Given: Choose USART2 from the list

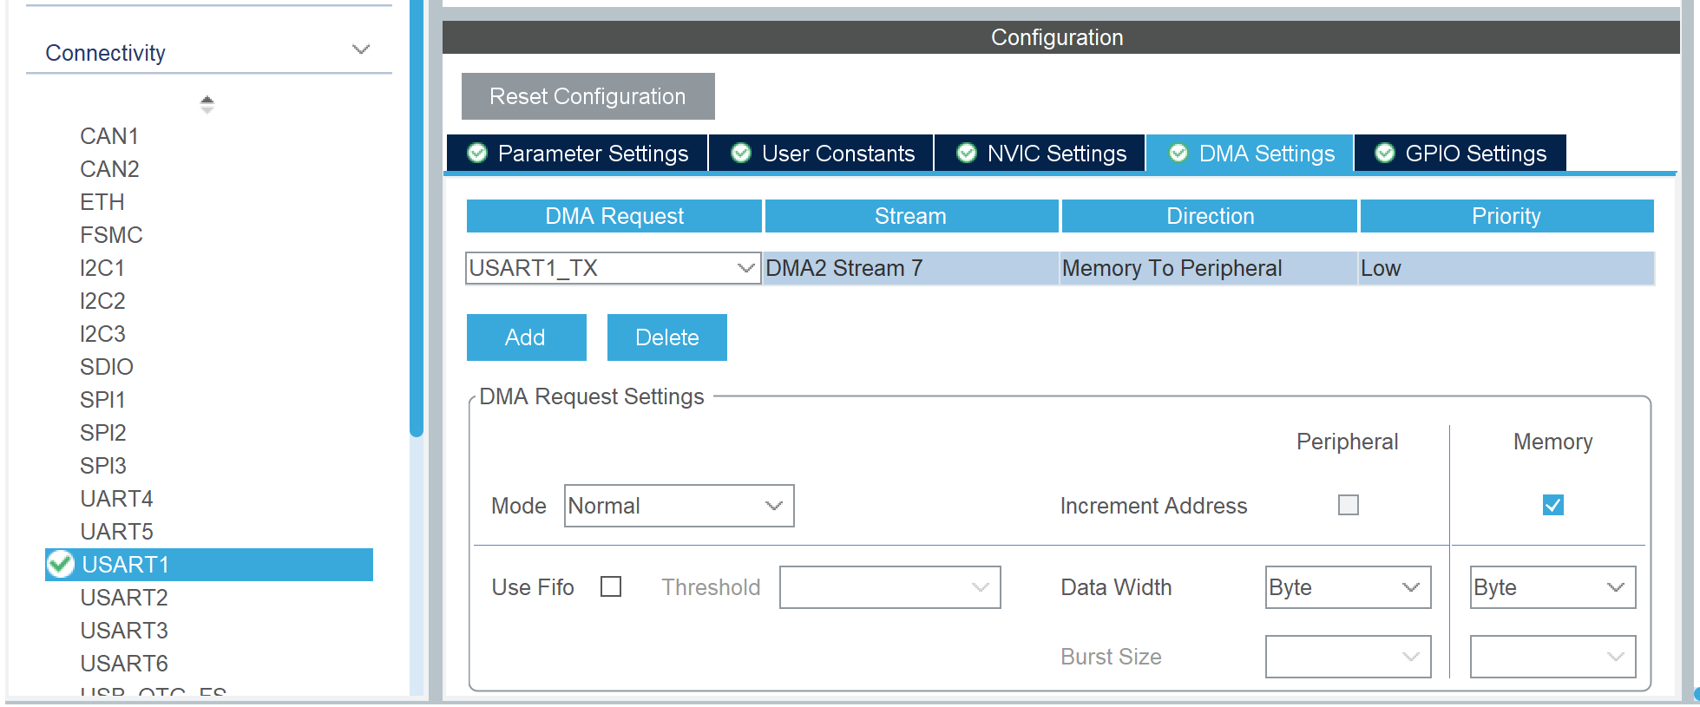Looking at the screenshot, I should [124, 598].
